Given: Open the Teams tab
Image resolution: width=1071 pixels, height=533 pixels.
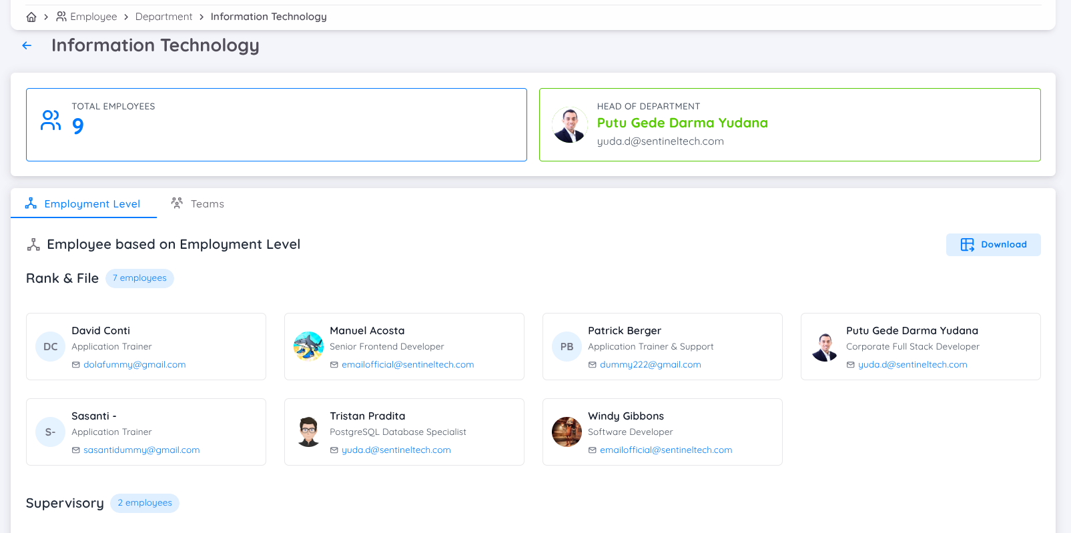Looking at the screenshot, I should pos(198,203).
